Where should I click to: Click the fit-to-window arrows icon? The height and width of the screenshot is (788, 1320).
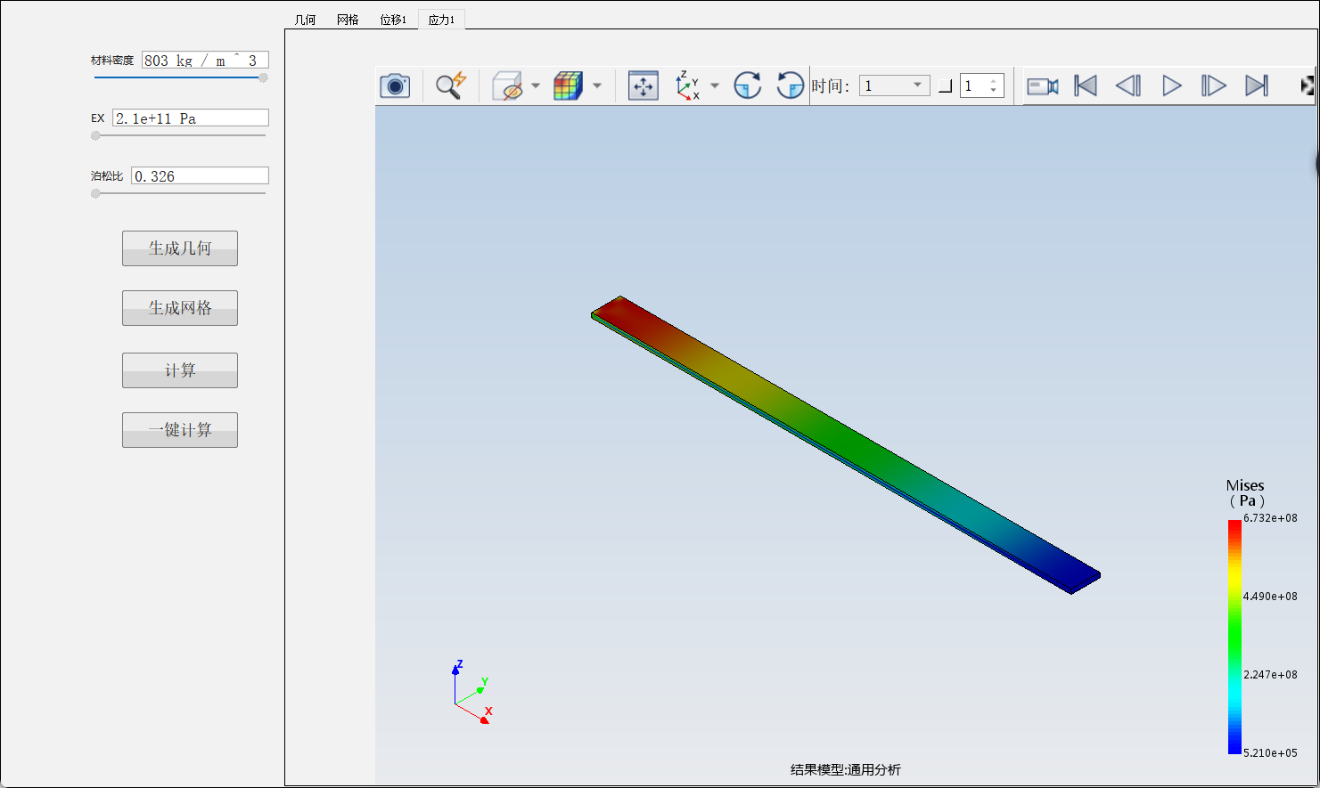[x=643, y=85]
